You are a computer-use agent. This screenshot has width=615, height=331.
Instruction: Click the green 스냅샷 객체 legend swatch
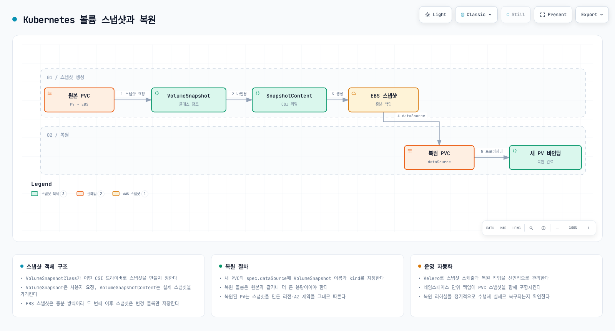coord(35,194)
